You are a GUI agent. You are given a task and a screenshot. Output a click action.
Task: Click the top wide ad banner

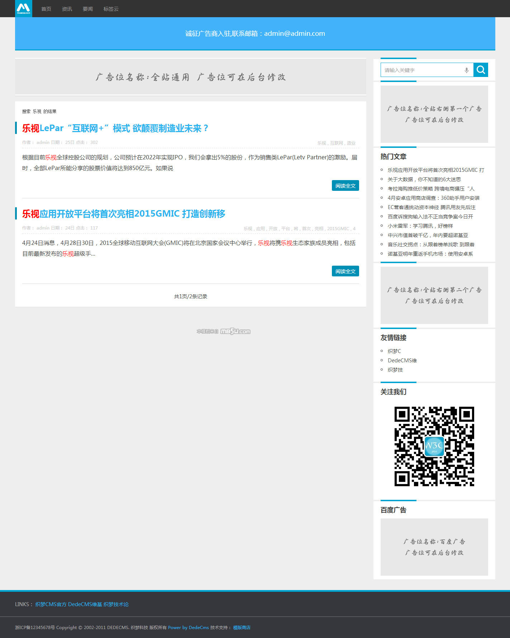pos(190,77)
